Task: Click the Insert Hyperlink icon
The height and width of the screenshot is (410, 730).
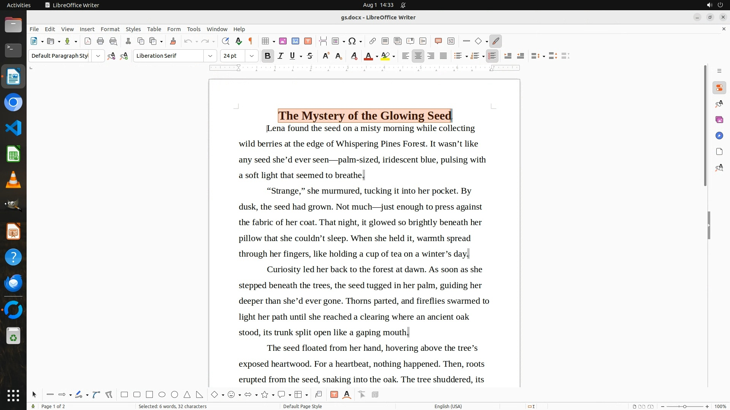Action: tap(373, 41)
